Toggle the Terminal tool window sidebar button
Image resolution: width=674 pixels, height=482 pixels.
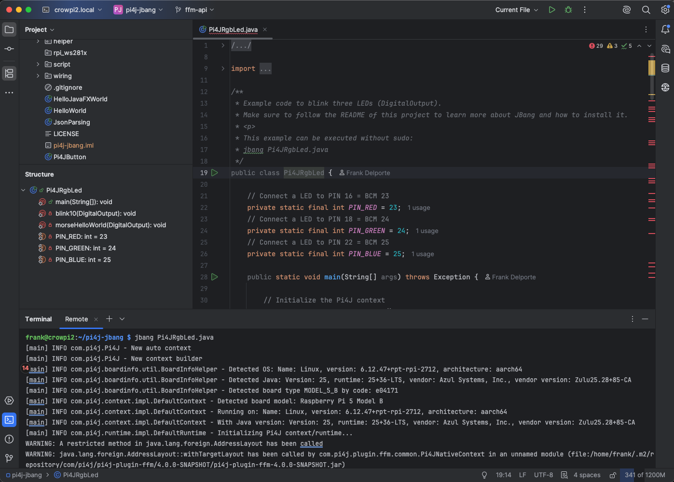pos(9,420)
